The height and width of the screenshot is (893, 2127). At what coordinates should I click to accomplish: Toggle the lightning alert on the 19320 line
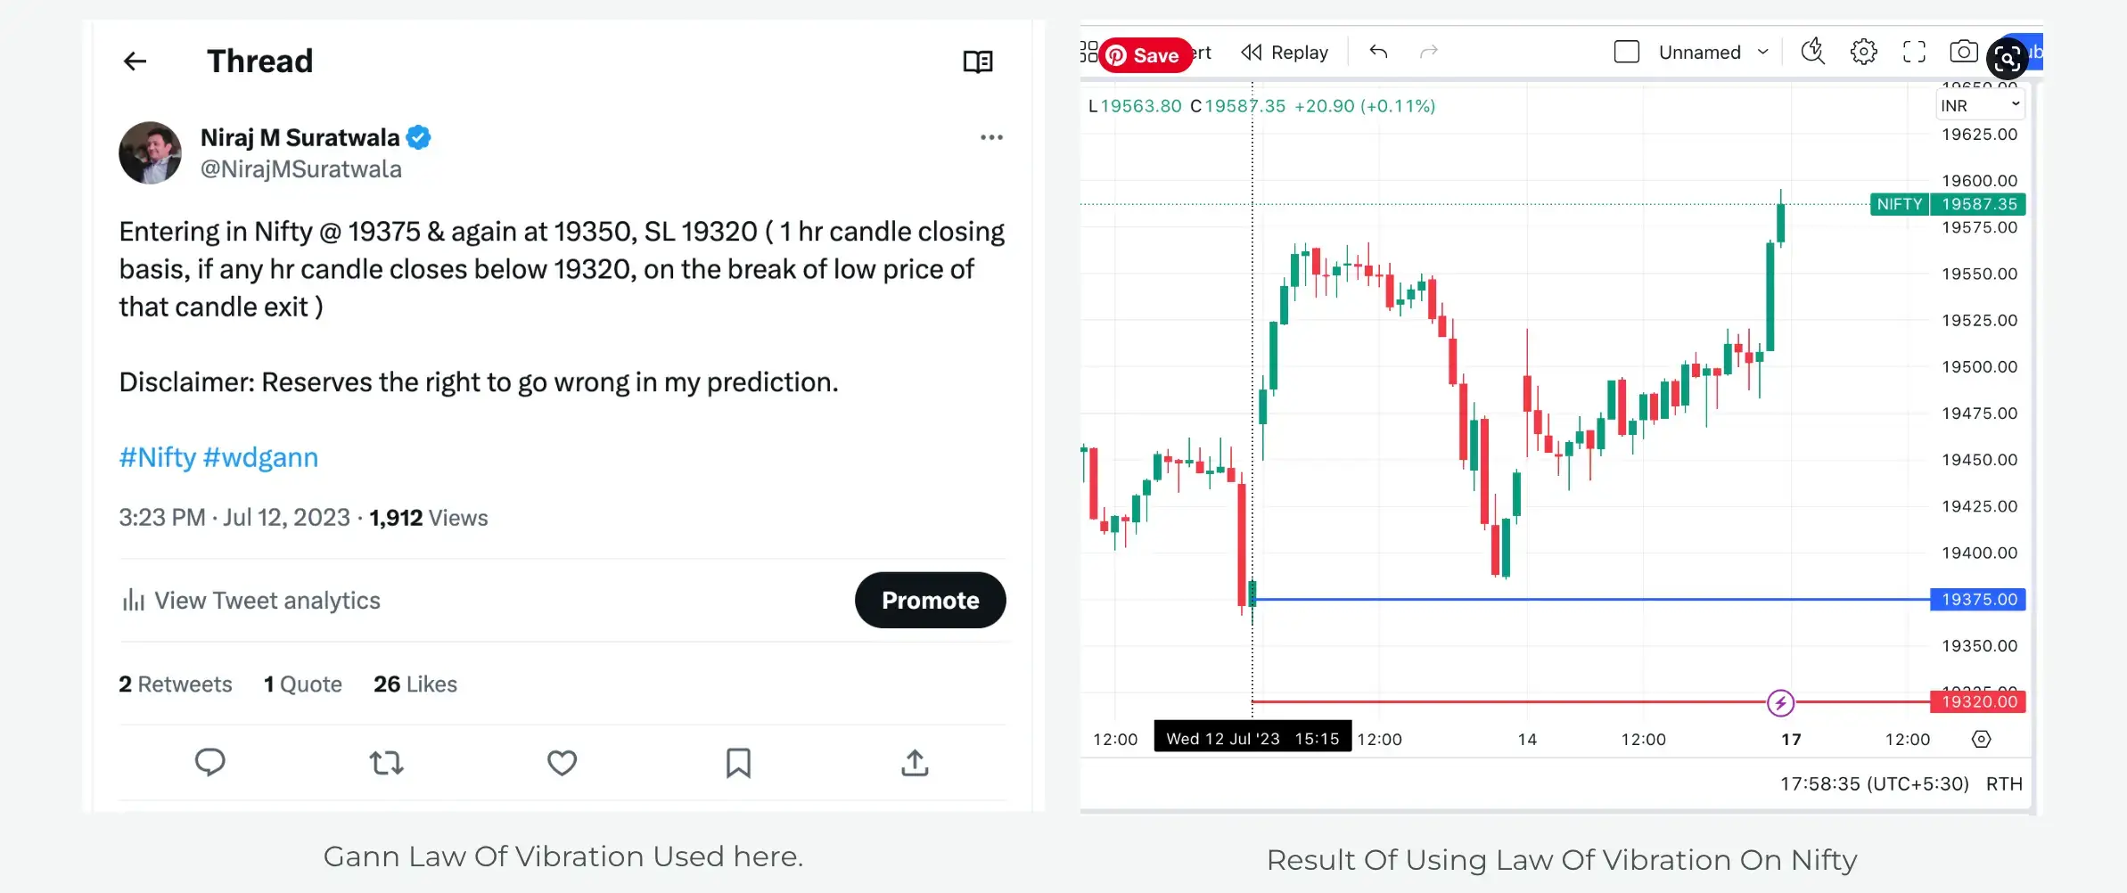click(1780, 702)
